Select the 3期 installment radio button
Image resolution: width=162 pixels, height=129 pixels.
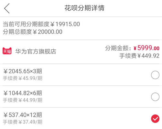(x=155, y=75)
